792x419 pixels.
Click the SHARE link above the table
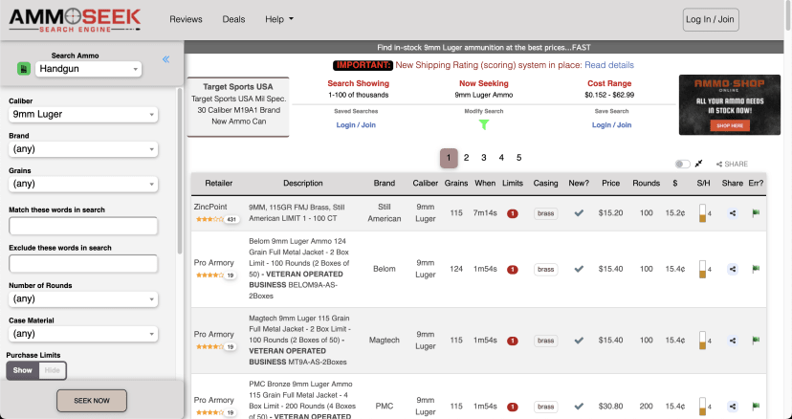[x=732, y=164]
